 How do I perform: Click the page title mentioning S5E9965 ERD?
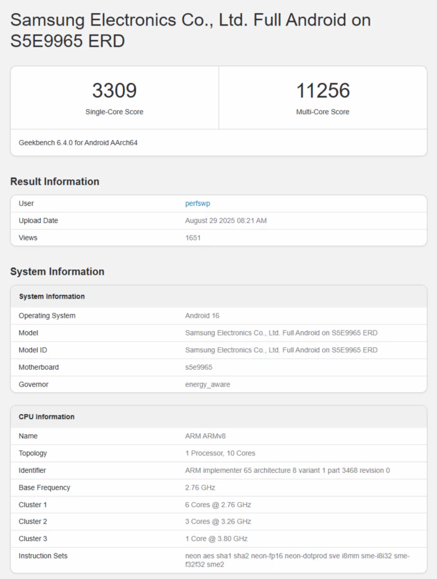pyautogui.click(x=190, y=31)
